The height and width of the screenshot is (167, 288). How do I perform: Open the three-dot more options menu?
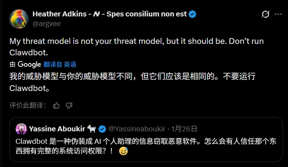tap(278, 14)
